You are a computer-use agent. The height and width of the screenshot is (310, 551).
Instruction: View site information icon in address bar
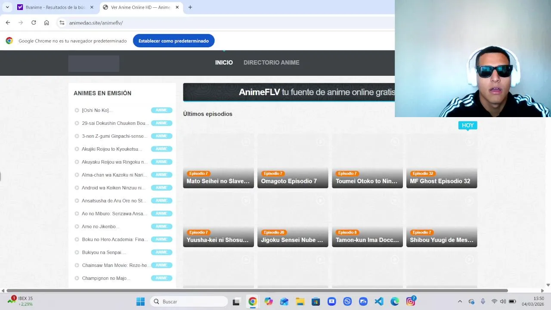pos(62,23)
